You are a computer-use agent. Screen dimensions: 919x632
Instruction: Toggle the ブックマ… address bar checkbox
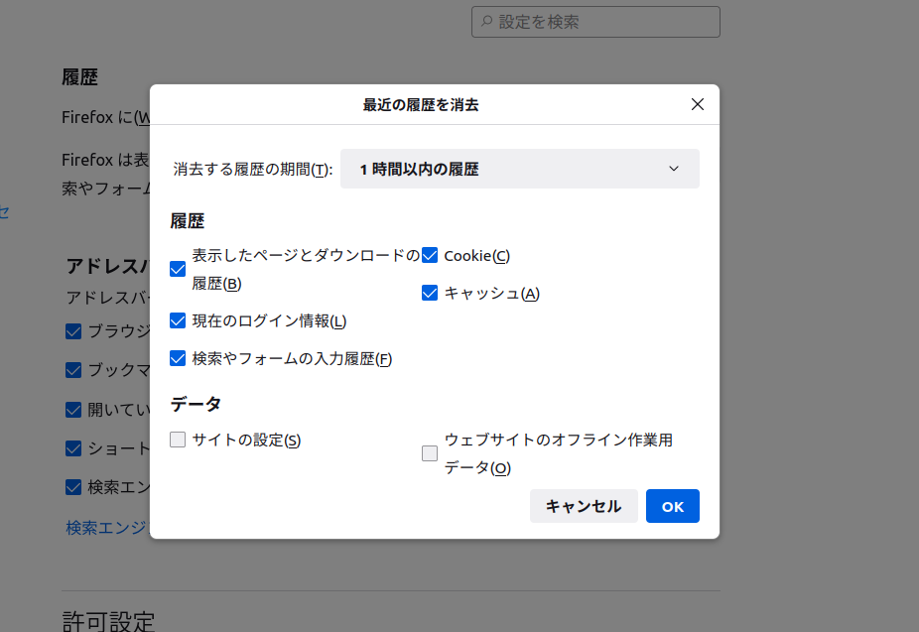tap(73, 370)
